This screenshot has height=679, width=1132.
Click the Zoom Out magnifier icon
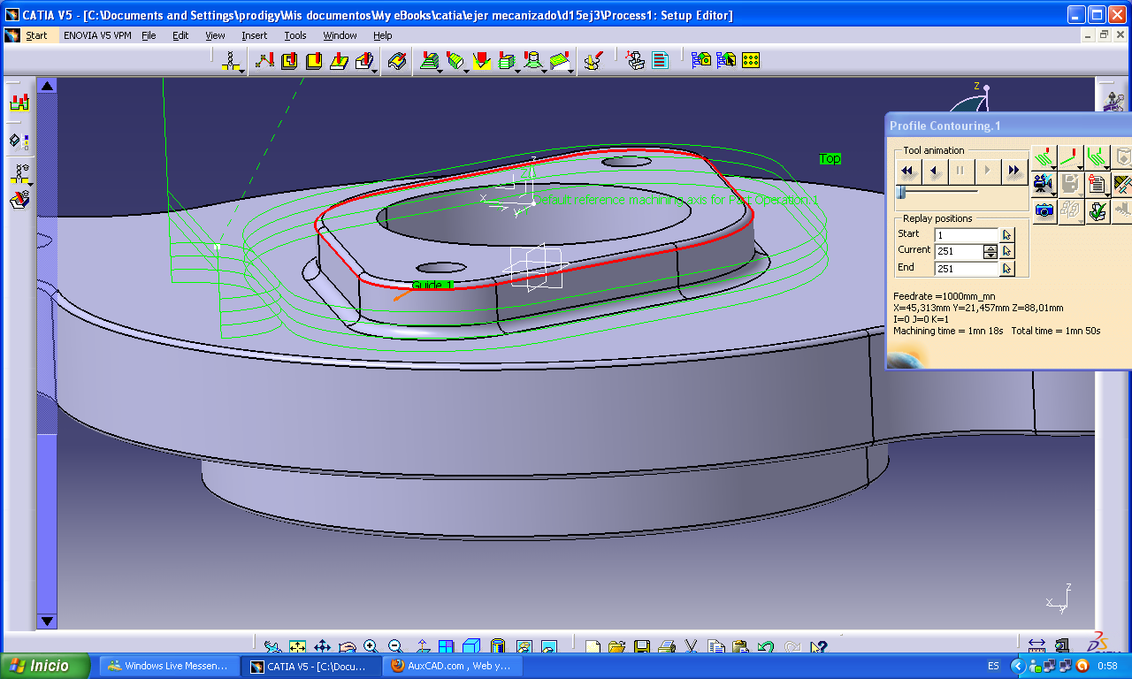pyautogui.click(x=395, y=647)
